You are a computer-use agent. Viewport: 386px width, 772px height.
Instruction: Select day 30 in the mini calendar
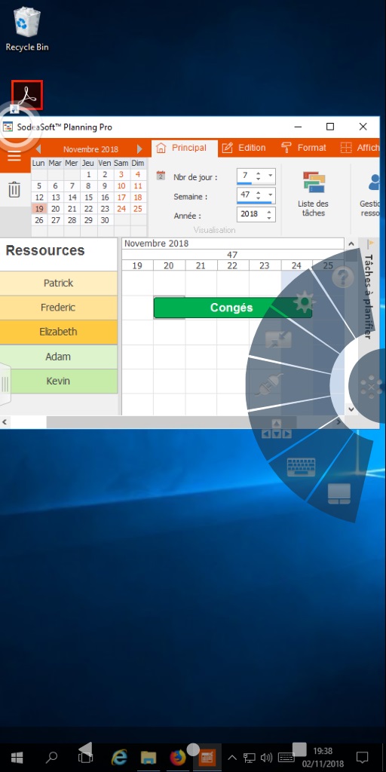105,220
